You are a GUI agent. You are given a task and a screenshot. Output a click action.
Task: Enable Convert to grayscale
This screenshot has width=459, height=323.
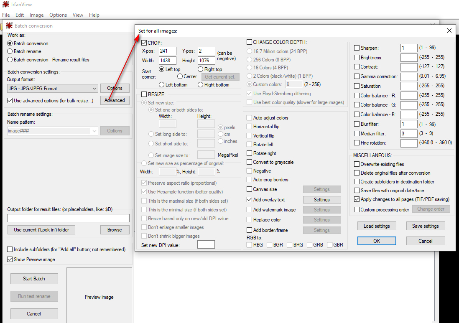coord(250,162)
